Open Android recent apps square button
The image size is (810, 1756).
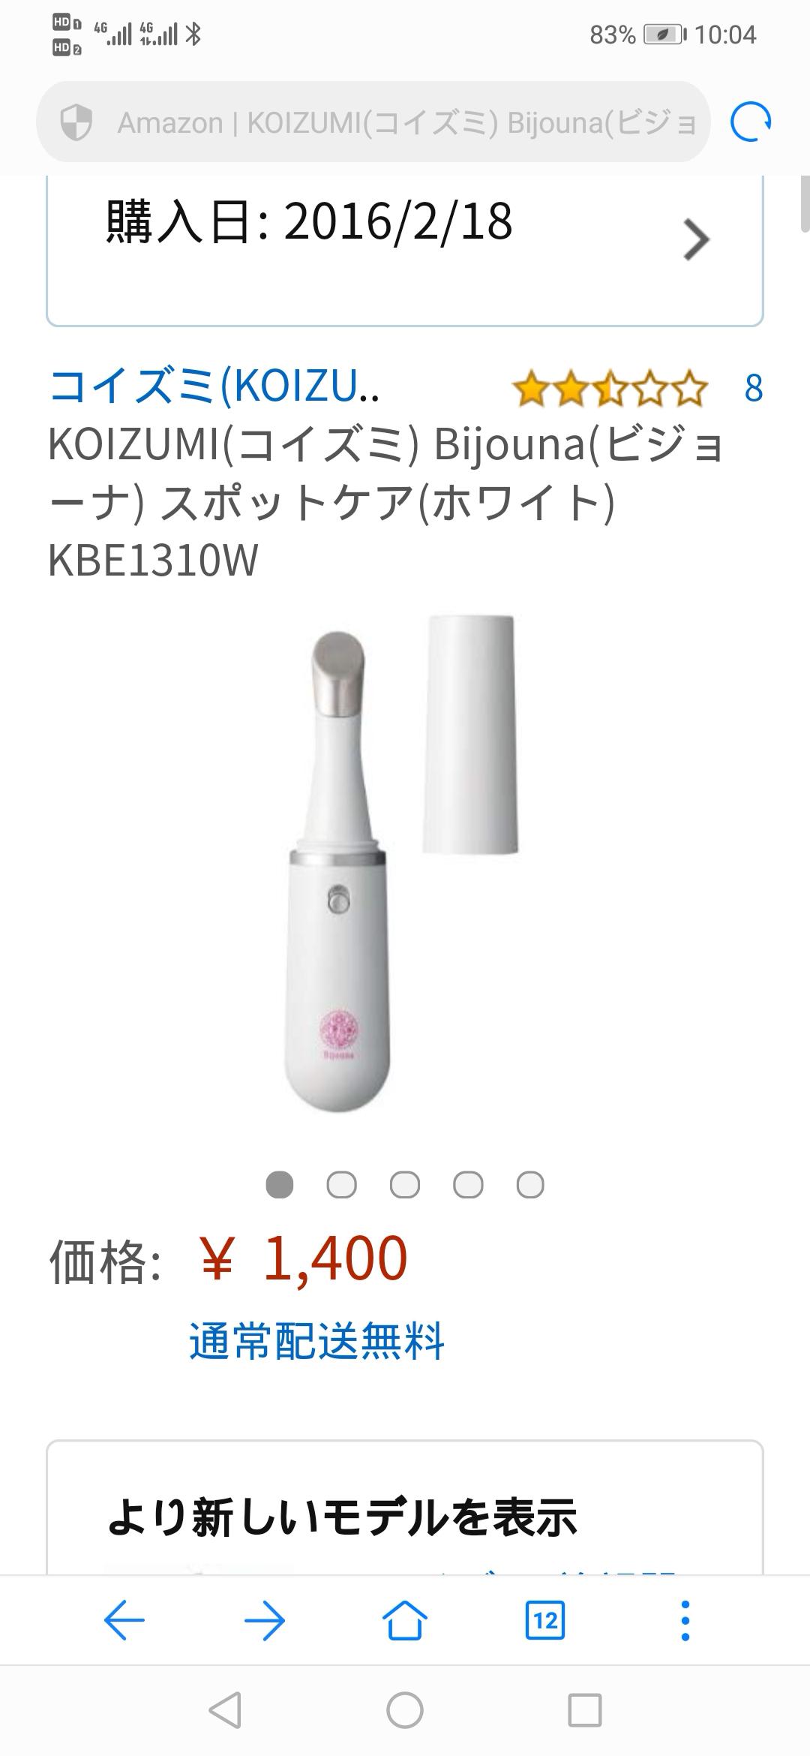585,1711
